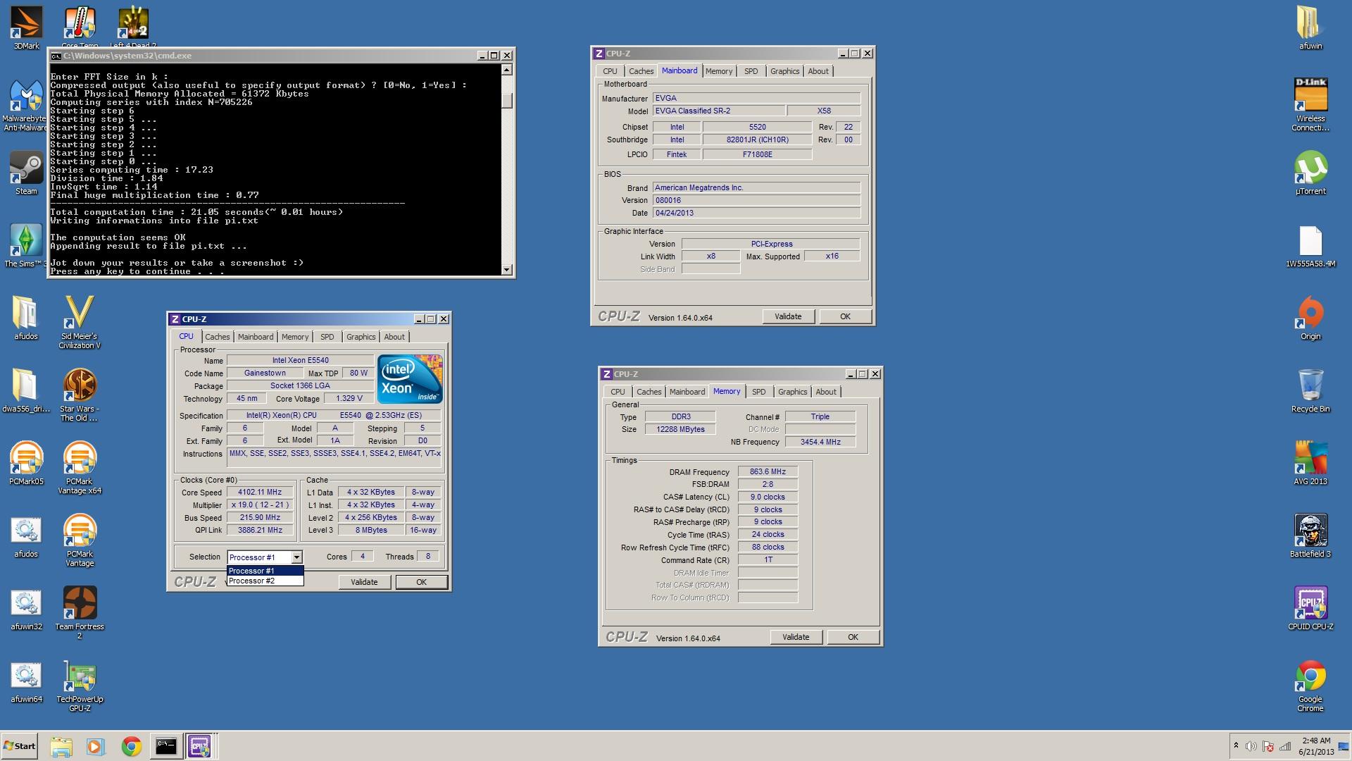Viewport: 1352px width, 761px height.
Task: Open Malwarebytes Anti-Malware shortcut
Action: pyautogui.click(x=26, y=106)
